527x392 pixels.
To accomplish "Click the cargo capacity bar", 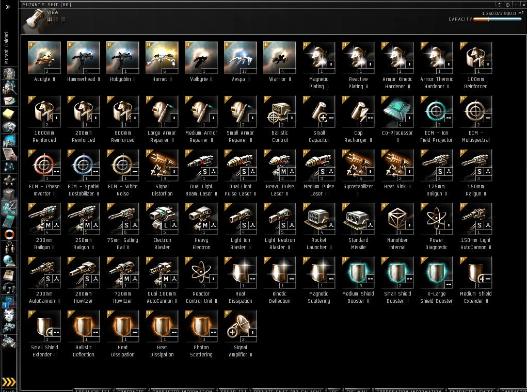I will (498, 19).
